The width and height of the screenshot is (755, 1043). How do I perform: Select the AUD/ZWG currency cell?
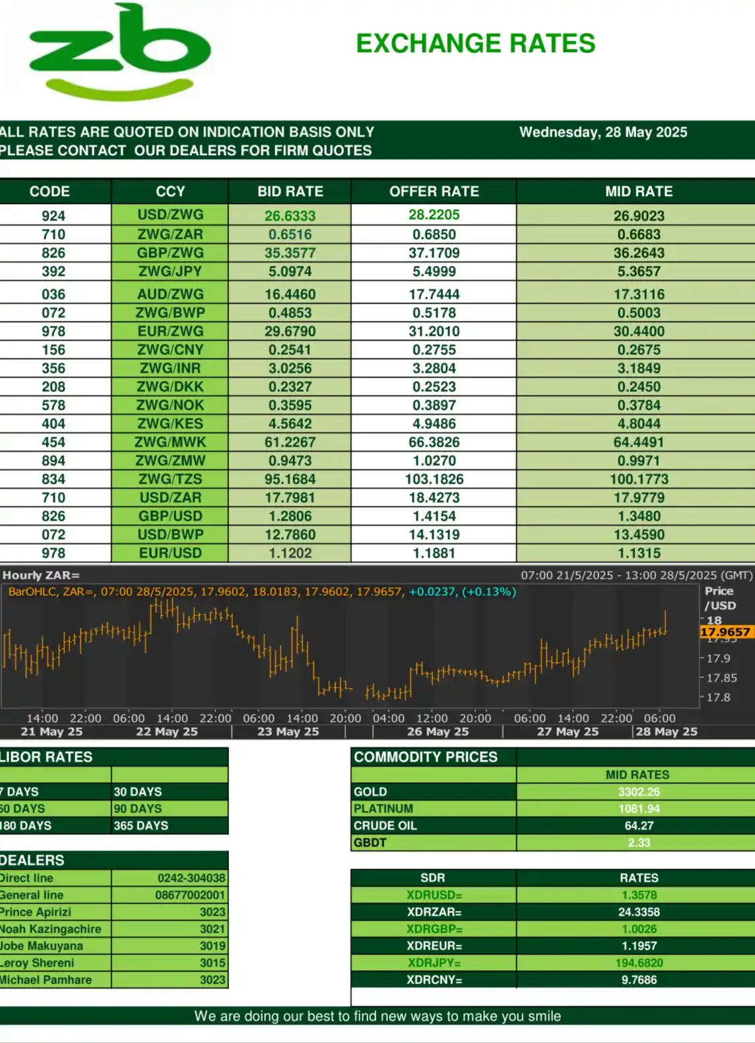pos(170,294)
